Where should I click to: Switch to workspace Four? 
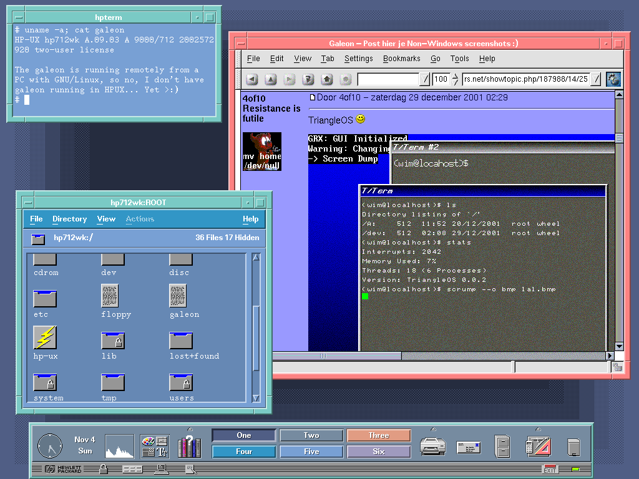[244, 452]
